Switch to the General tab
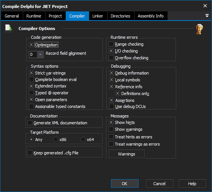The height and width of the screenshot is (192, 212). 12,16
